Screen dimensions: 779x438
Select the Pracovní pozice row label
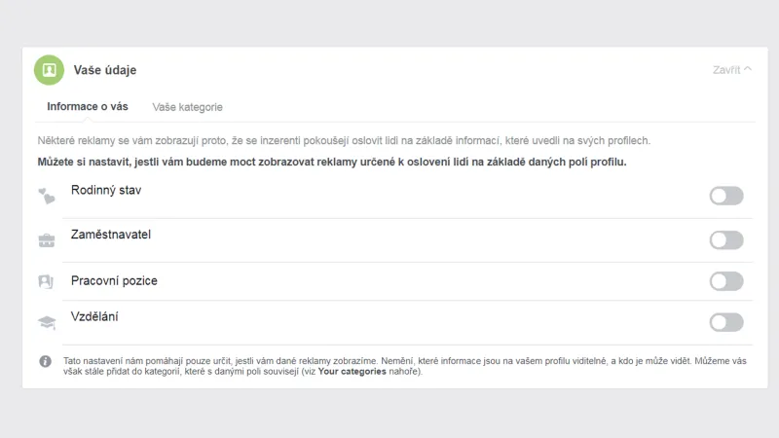click(x=114, y=281)
